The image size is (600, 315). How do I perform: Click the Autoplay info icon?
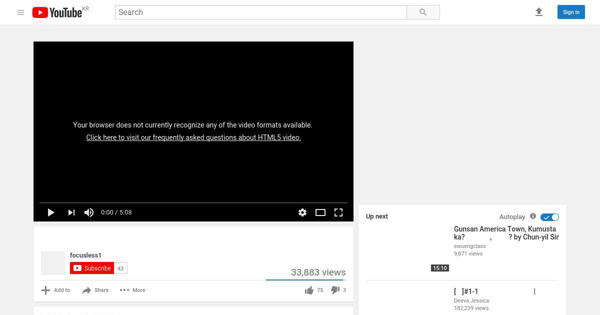point(533,216)
